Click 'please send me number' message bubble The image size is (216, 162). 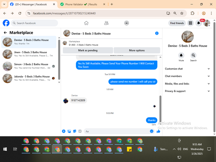(133, 82)
